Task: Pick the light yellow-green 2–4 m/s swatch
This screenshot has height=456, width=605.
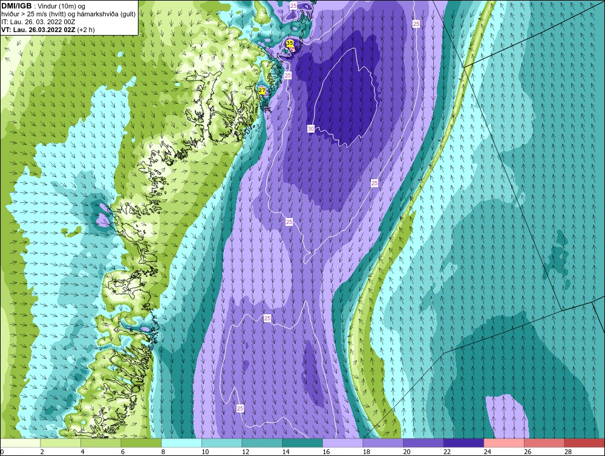Action: [60, 443]
